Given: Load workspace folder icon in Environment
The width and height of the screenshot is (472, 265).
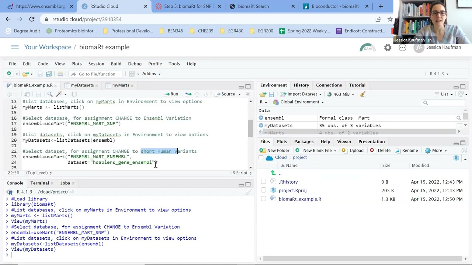Looking at the screenshot, I should click(263, 94).
